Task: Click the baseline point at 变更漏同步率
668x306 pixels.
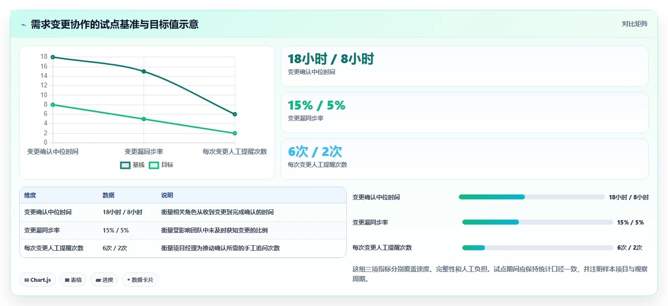Action: point(144,72)
